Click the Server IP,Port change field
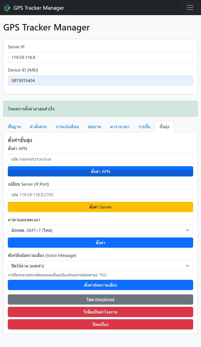The image size is (201, 347). (x=100, y=195)
